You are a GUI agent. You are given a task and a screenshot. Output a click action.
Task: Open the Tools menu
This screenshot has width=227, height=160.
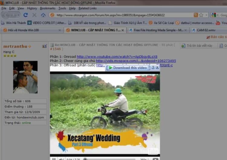pos(62,8)
